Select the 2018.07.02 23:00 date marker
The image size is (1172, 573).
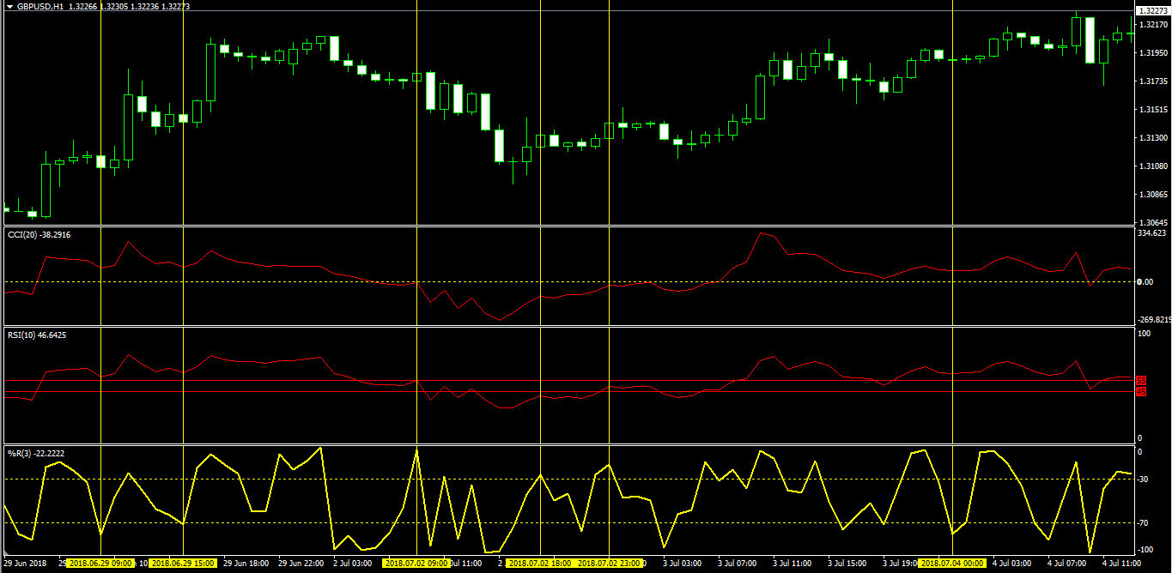coord(610,564)
